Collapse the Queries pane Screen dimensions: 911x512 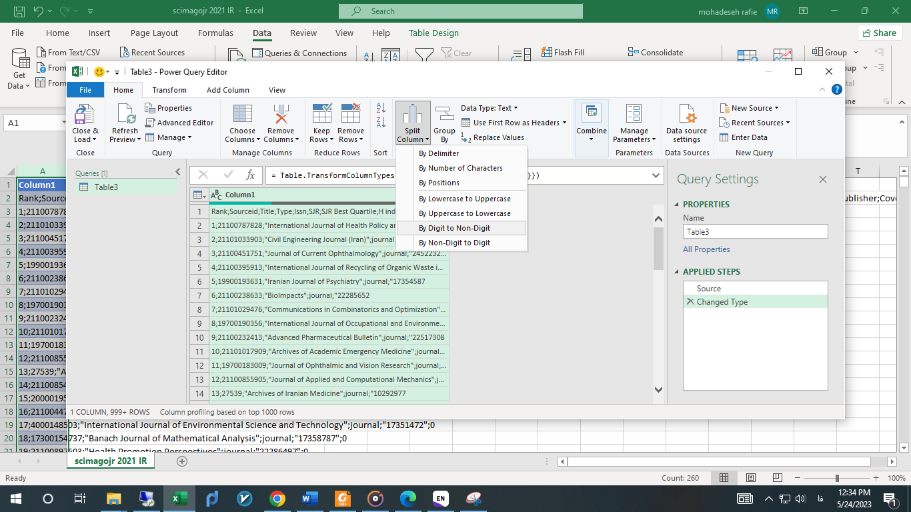177,172
